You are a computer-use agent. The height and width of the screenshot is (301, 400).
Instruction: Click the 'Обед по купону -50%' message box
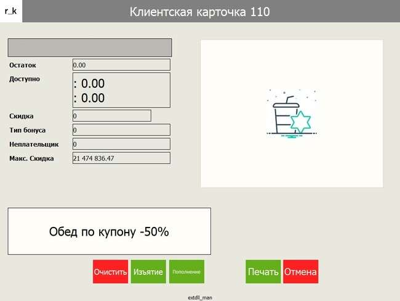tap(109, 232)
